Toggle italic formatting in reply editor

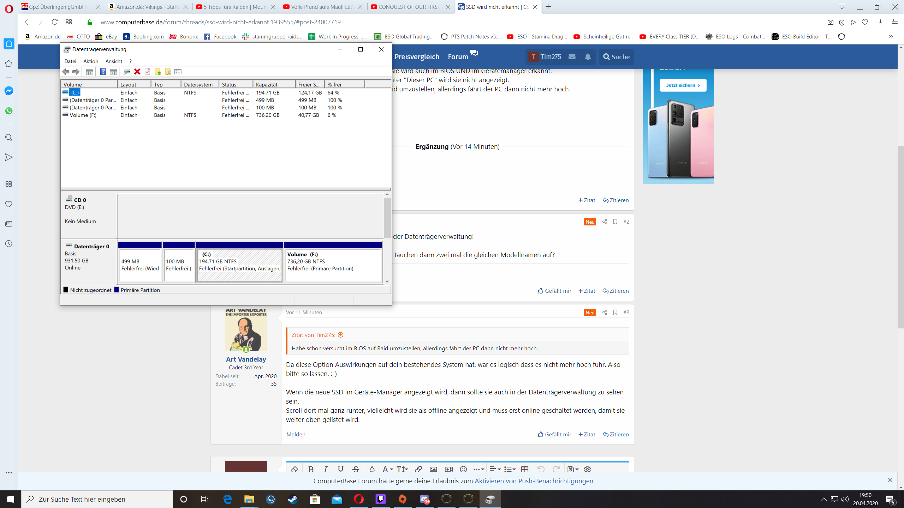326,469
